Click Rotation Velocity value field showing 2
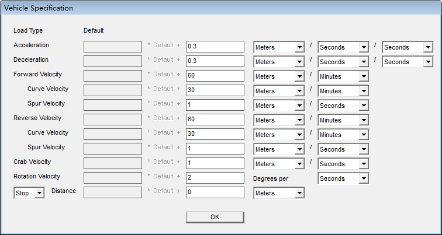 [x=215, y=178]
